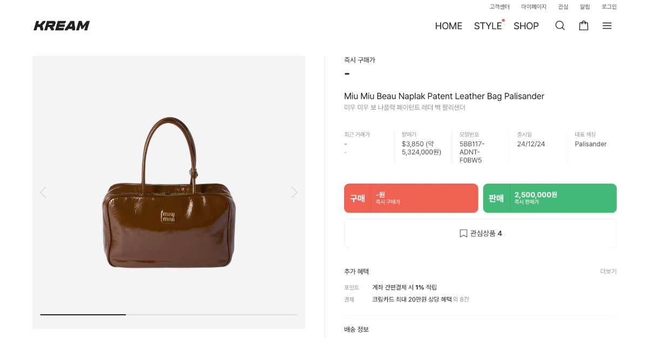Image resolution: width=648 pixels, height=338 pixels.
Task: Go to 마이페이지 link
Action: (x=534, y=6)
